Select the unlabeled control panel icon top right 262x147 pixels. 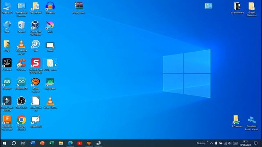(208, 6)
